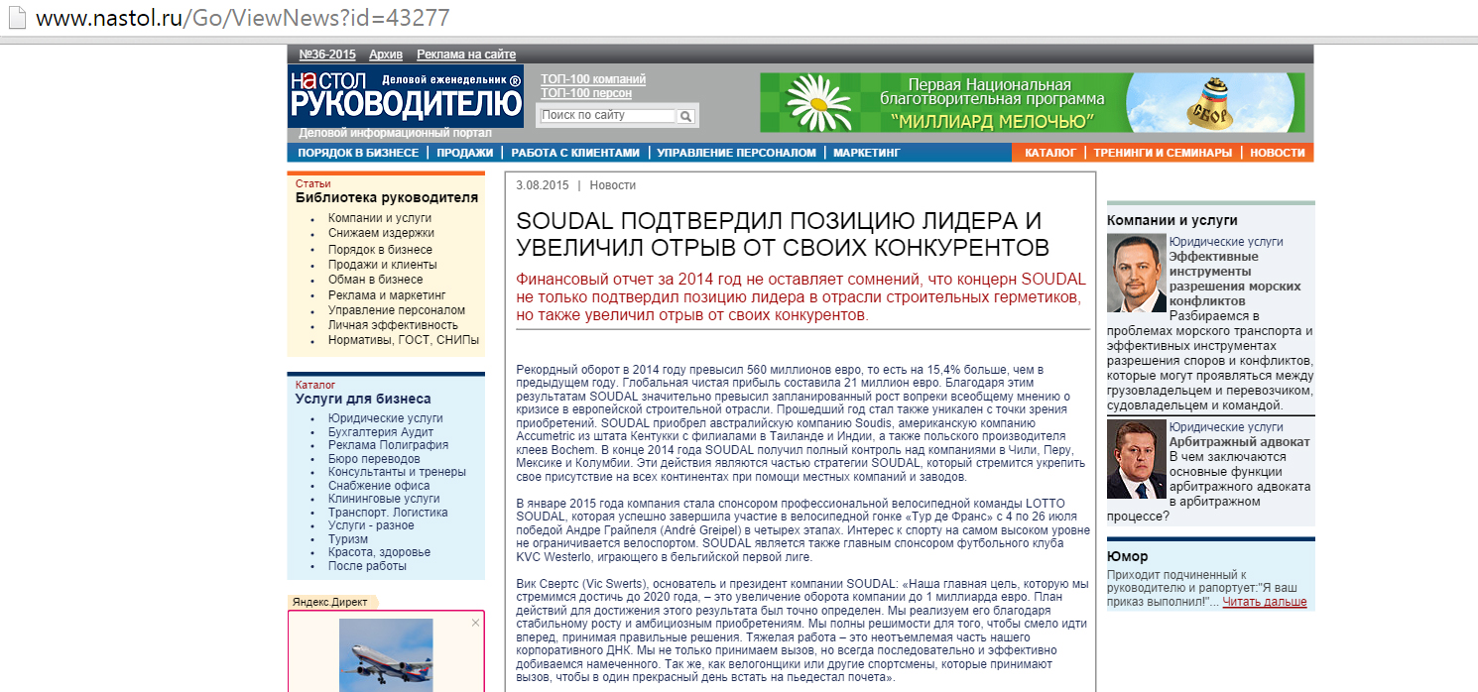
Task: Open the '№36-2015' issue link
Action: pos(327,55)
